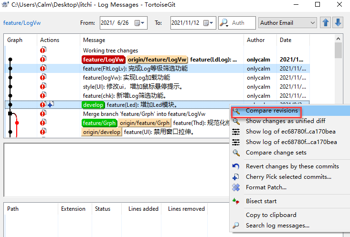Click modified action icon in style(UI) row
The image size is (350, 237).
pos(43,86)
